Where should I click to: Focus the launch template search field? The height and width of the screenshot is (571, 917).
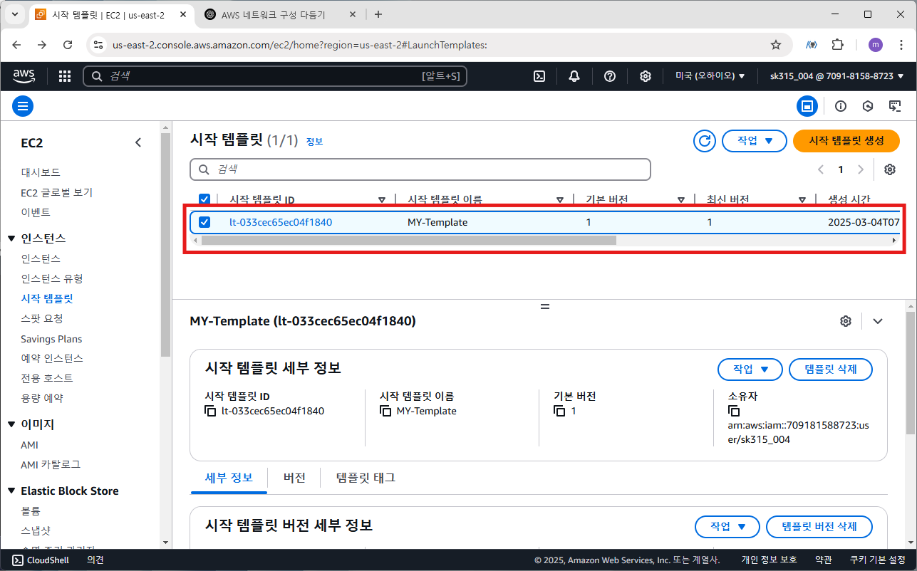(420, 169)
